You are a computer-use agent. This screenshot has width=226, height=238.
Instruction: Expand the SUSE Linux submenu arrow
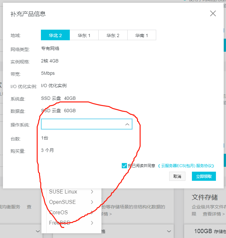coord(92,192)
